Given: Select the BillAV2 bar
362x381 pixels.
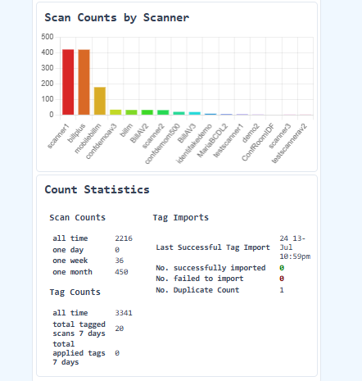Looking at the screenshot, I should pyautogui.click(x=147, y=112).
